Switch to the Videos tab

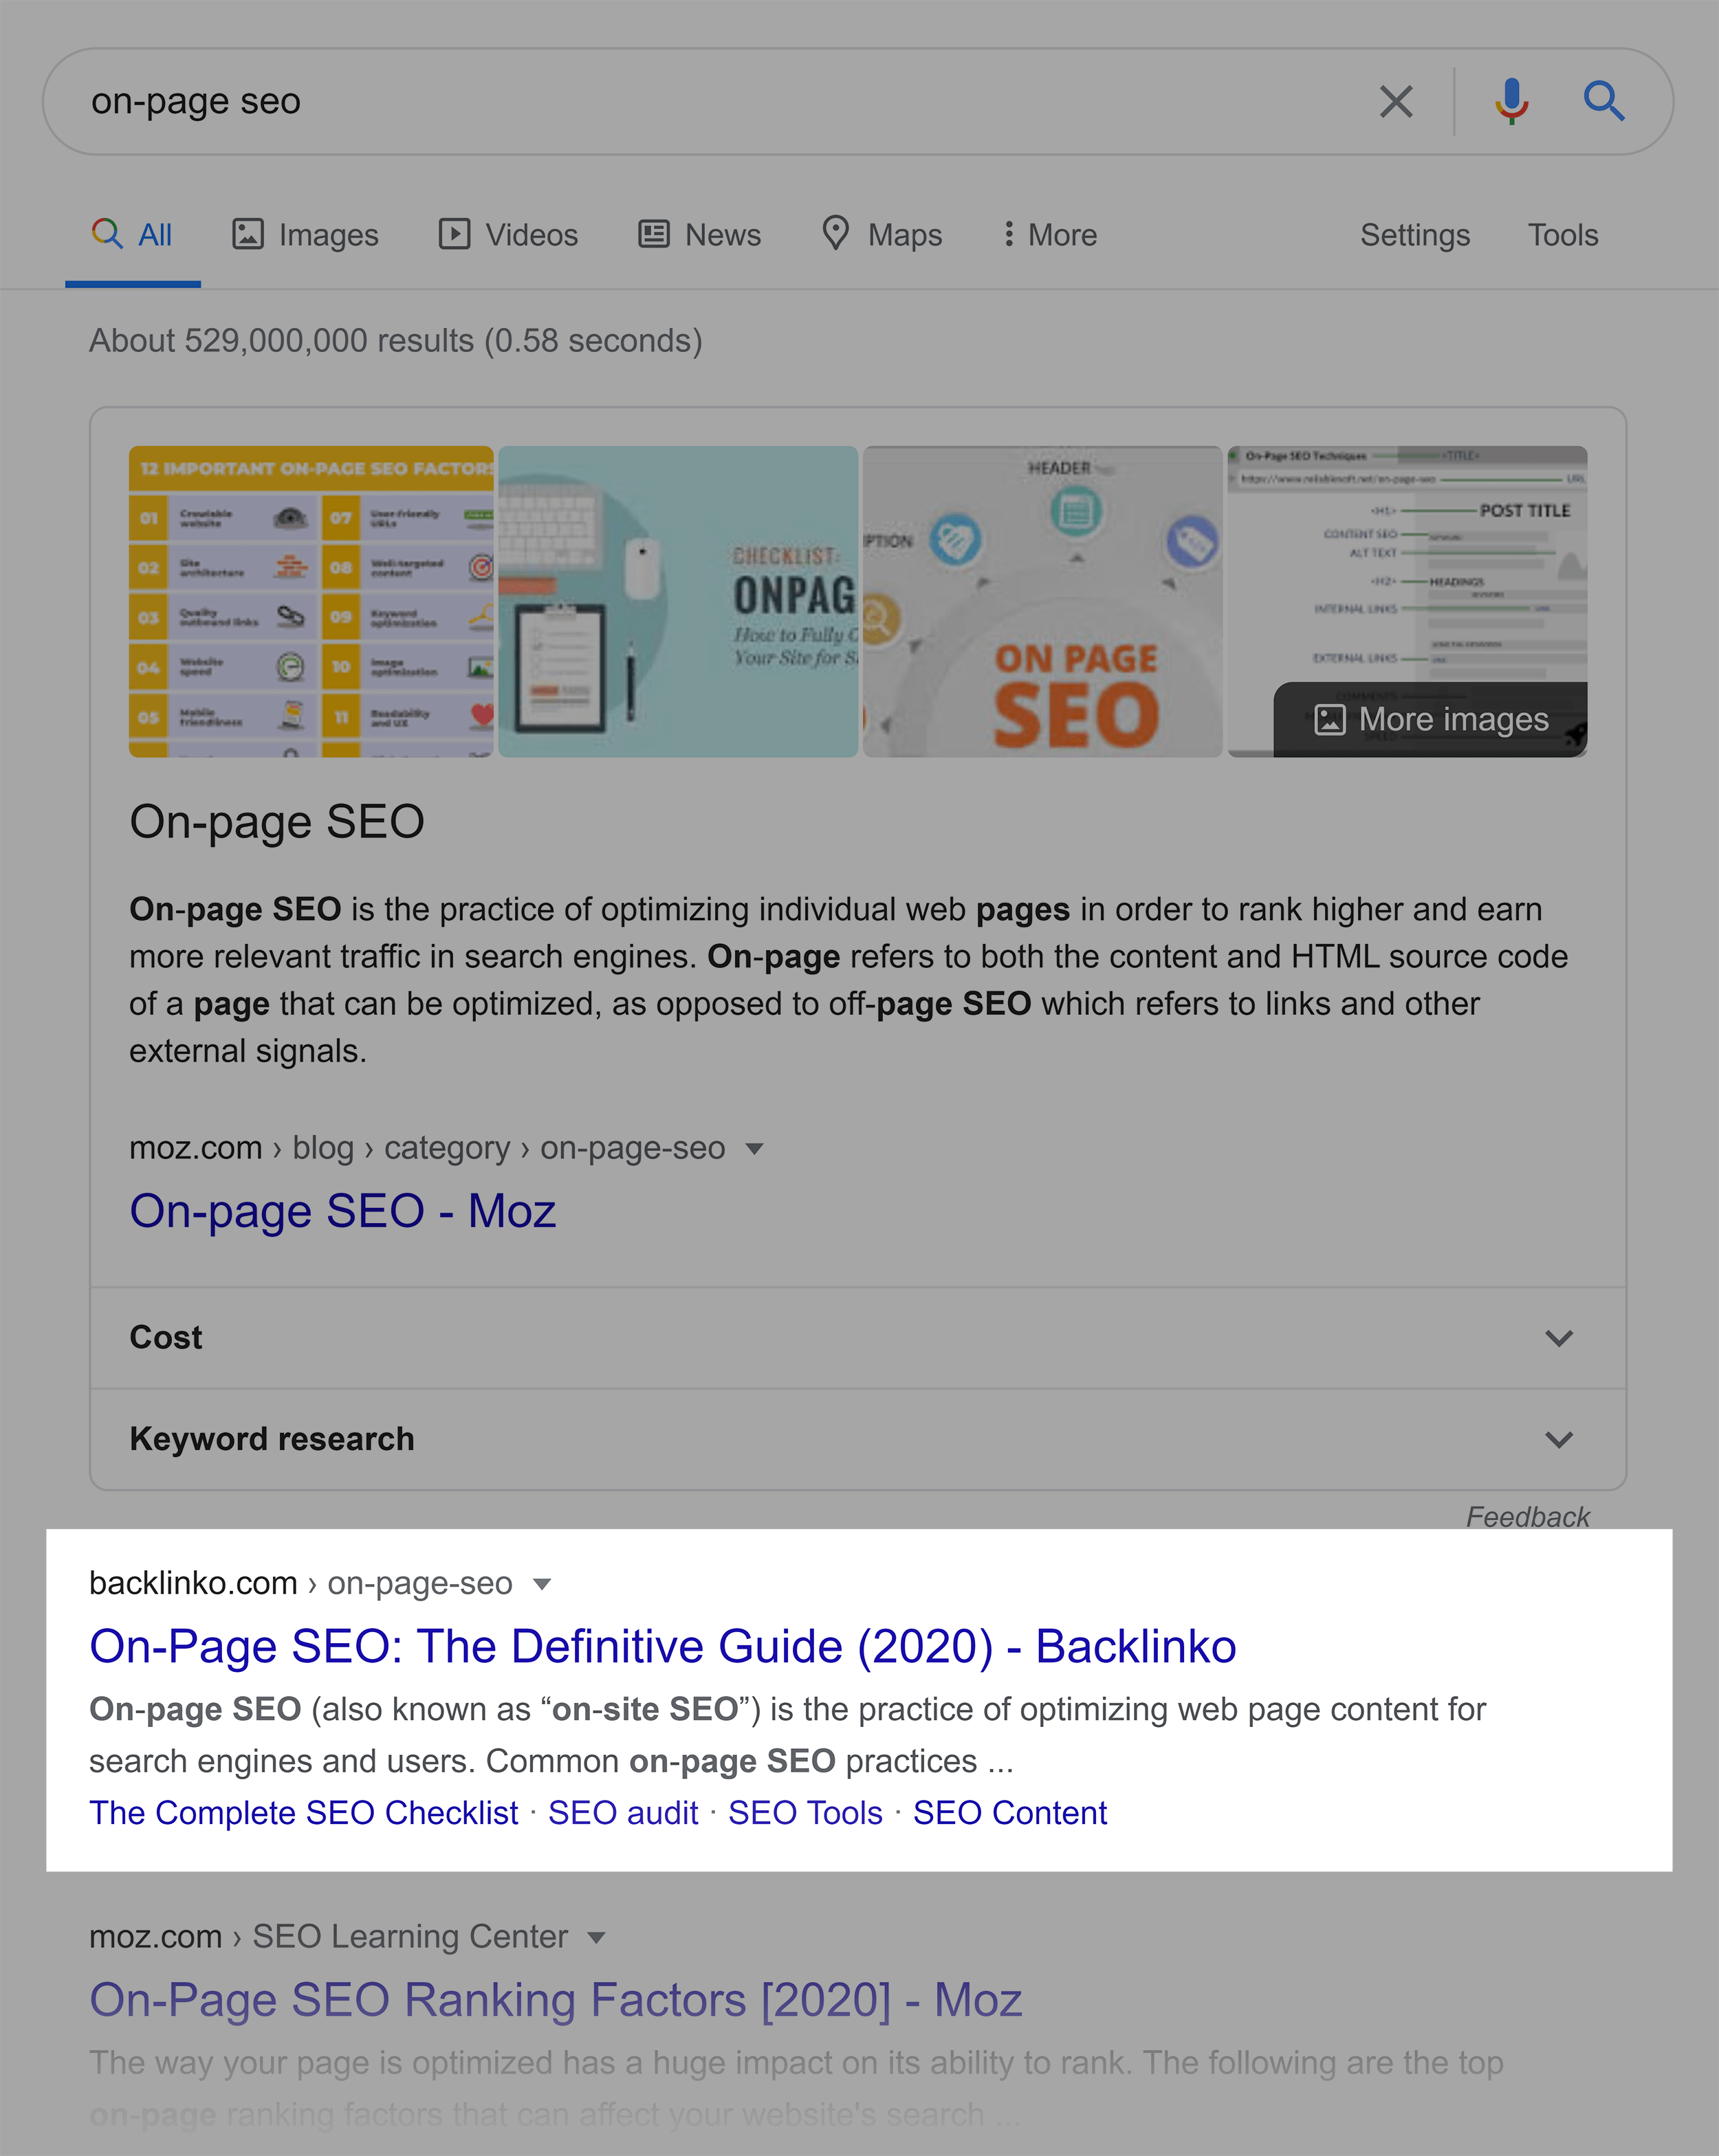click(508, 235)
